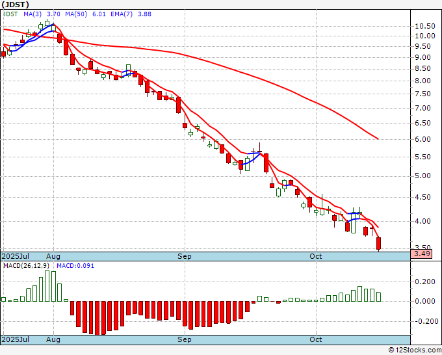Click 2025Jul on the price chart axis
This screenshot has height=355, width=442.
click(x=16, y=256)
